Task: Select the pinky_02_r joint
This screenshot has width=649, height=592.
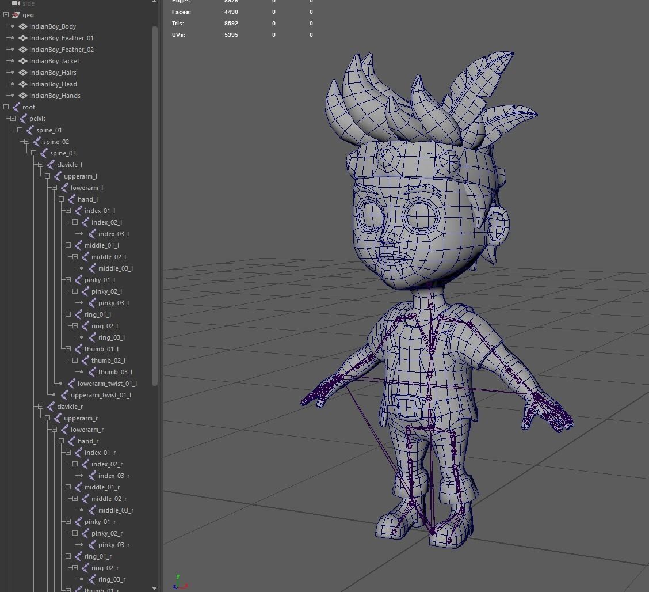Action: coord(107,534)
